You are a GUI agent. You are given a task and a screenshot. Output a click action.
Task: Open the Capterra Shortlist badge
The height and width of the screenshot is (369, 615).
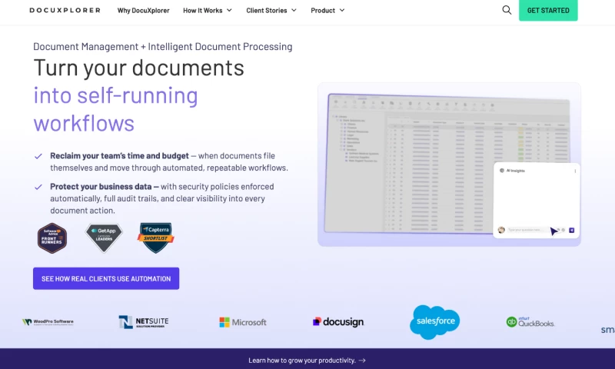[x=156, y=238]
